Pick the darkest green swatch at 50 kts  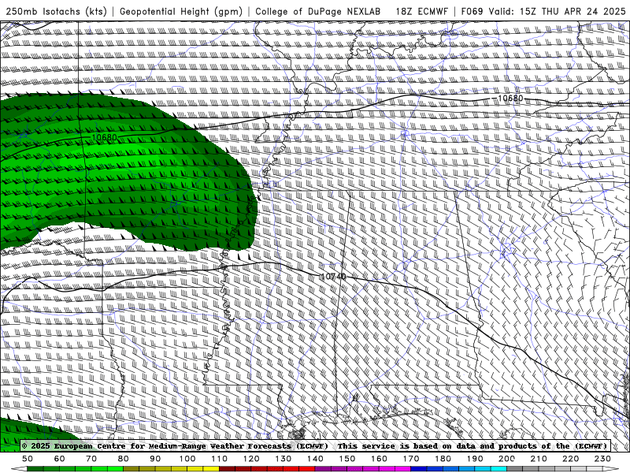(35, 469)
